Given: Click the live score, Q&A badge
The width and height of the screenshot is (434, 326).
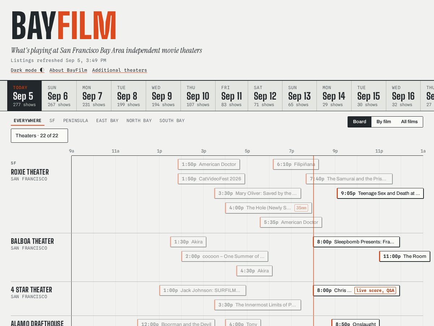Looking at the screenshot, I should (x=375, y=291).
